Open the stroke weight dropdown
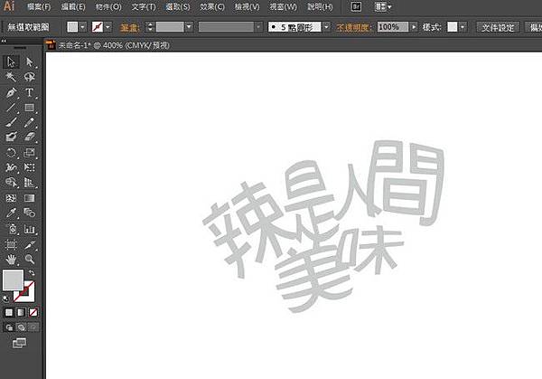Screen dimensions: 542x379 [189, 27]
